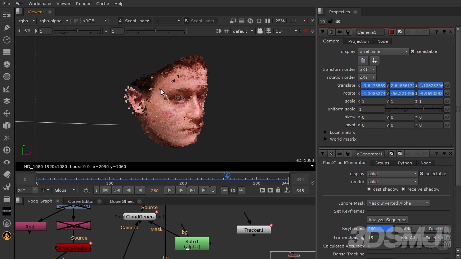Screen dimensions: 461x259
Task: Expand the Local matrix section
Action: [326, 132]
